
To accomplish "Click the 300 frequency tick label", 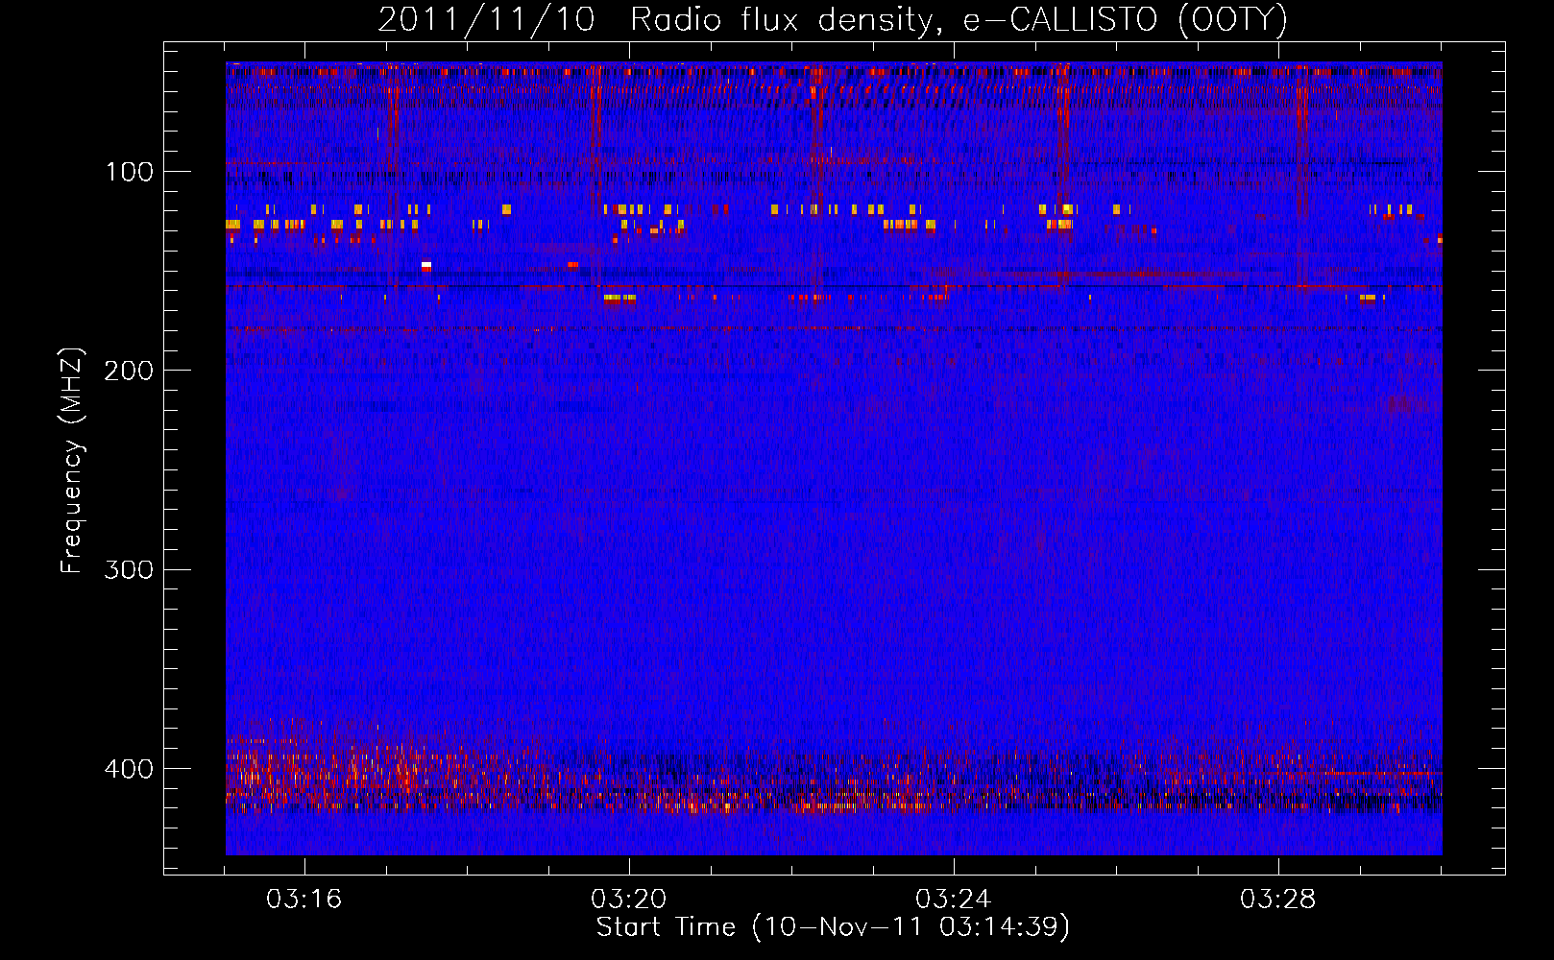I will coord(129,570).
